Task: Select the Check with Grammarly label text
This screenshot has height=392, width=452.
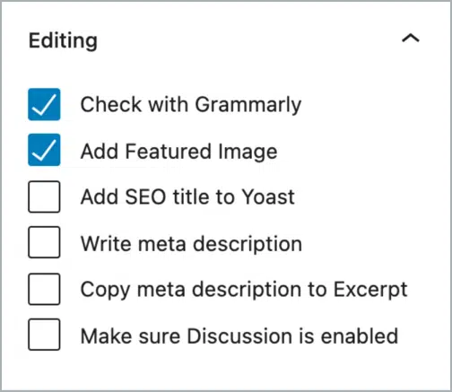Action: (x=191, y=105)
